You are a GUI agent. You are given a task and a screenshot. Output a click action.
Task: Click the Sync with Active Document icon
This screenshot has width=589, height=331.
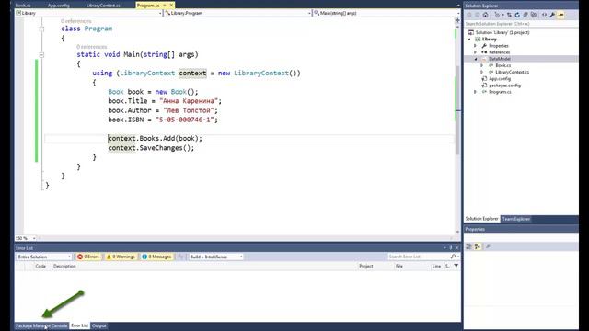pos(509,15)
